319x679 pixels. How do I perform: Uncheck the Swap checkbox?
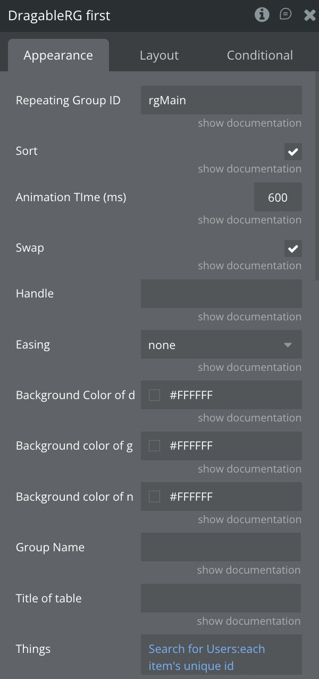(x=293, y=249)
